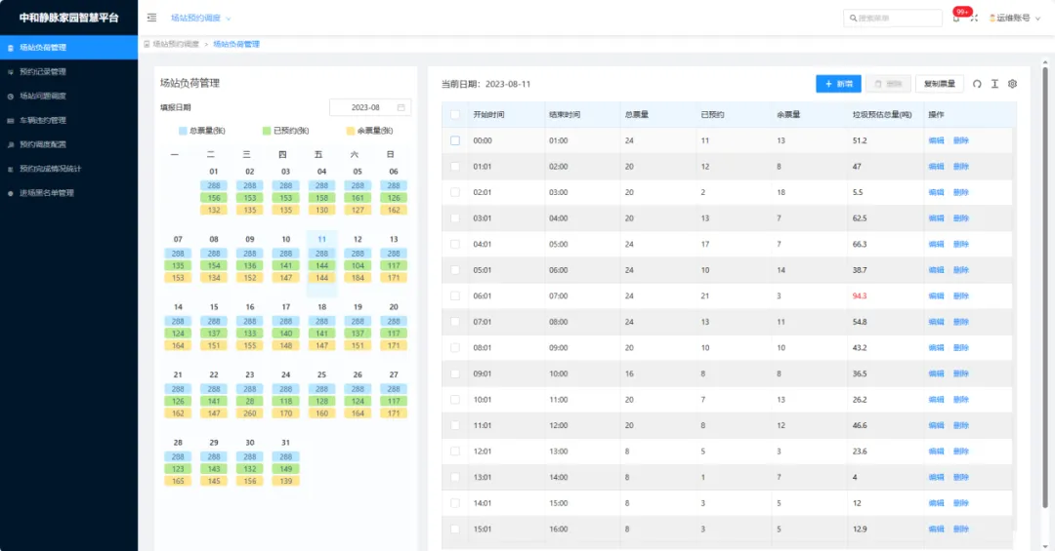The height and width of the screenshot is (551, 1055).
Task: Click the table density adjust icon
Action: 994,84
